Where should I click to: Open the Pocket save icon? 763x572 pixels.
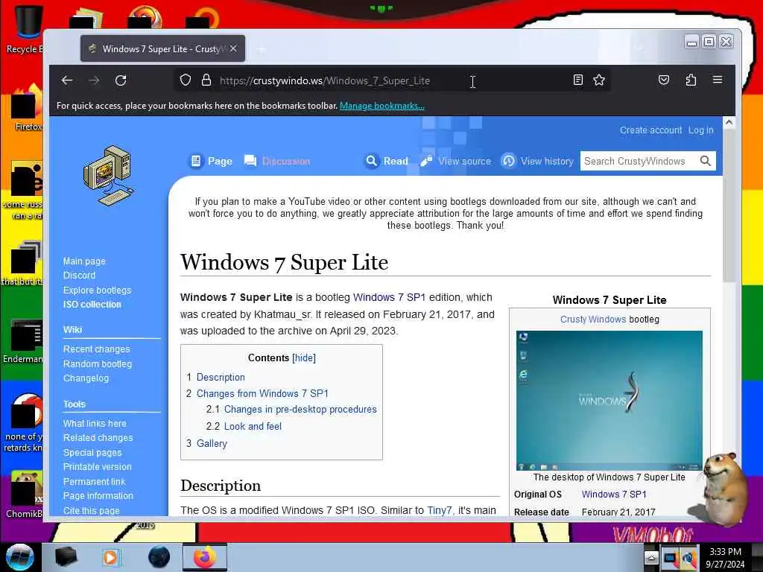(x=664, y=80)
